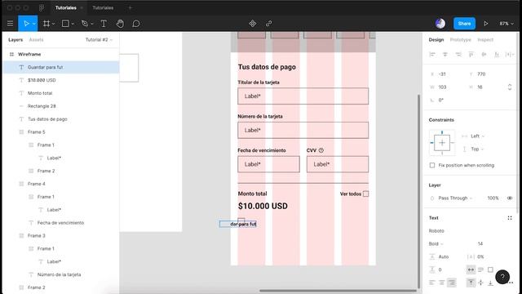Open the Figma main menu

tap(10, 24)
